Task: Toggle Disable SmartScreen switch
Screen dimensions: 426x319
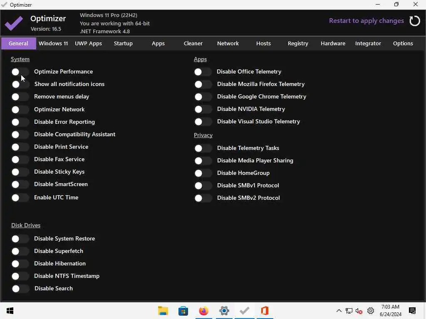Action: point(20,184)
